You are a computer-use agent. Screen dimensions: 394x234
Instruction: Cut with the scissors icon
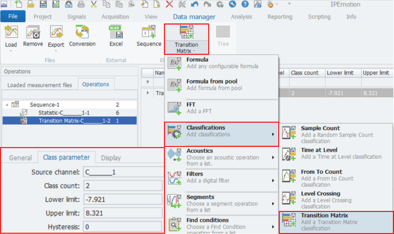[x=93, y=4]
